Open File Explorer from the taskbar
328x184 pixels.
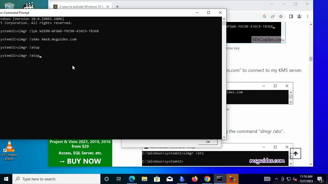(144, 179)
